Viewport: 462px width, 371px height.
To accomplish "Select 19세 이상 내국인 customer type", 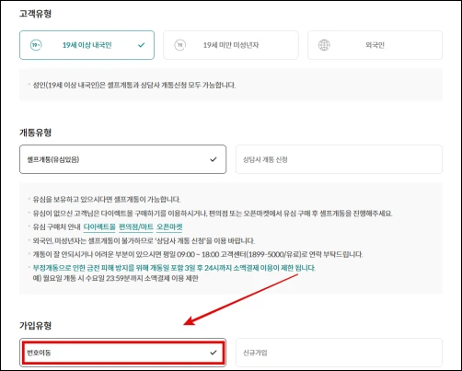I will [87, 45].
